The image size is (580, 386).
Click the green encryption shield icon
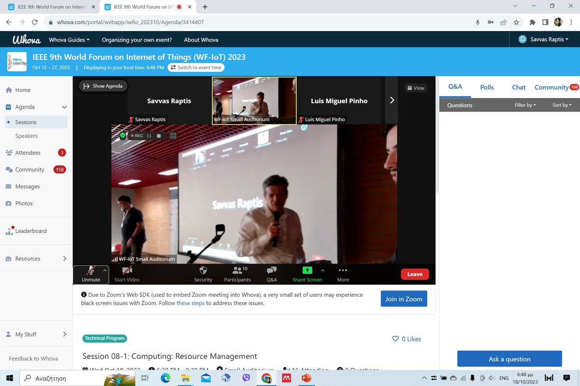point(123,136)
